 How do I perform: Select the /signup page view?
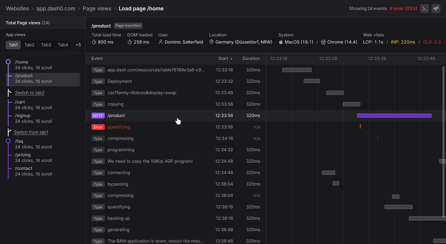(43, 118)
